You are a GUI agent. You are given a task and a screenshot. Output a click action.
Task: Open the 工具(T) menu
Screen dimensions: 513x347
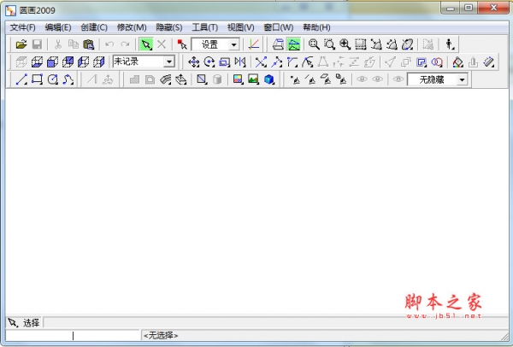[x=205, y=27]
